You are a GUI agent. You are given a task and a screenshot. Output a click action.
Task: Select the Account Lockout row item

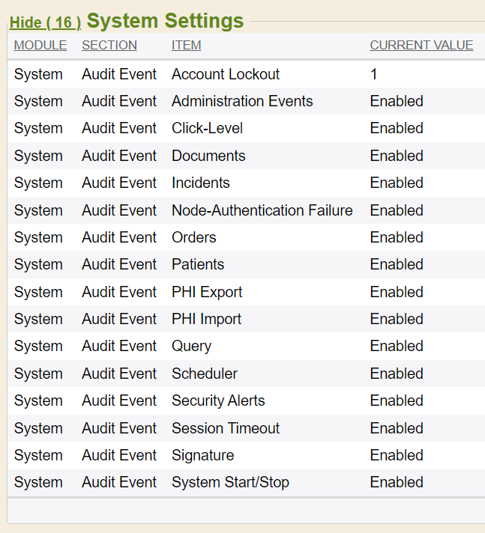click(x=225, y=74)
